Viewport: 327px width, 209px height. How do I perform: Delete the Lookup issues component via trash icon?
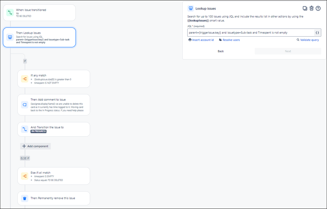point(311,8)
